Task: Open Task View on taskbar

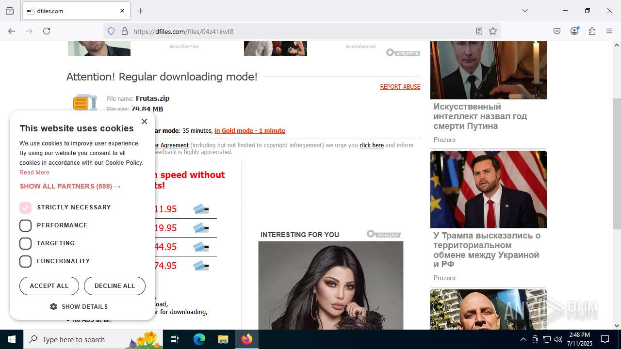Action: click(175, 339)
